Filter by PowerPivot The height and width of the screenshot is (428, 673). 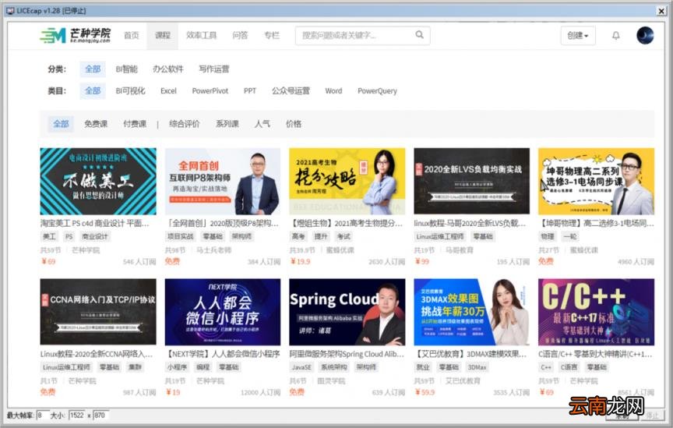pos(210,90)
